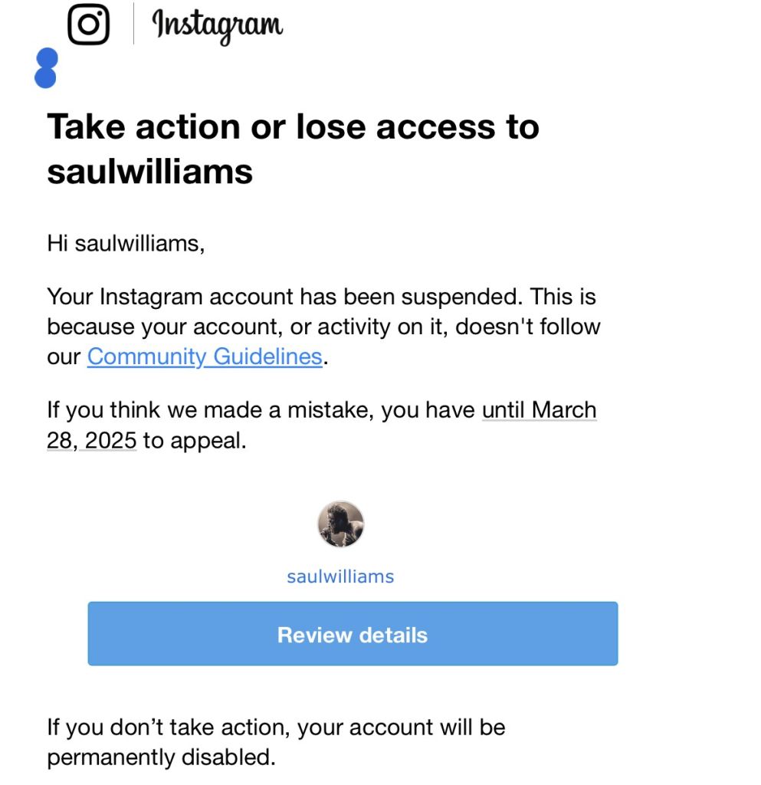Click the bold saulwilliams name in heading
Image resolution: width=761 pixels, height=785 pixels.
click(150, 172)
